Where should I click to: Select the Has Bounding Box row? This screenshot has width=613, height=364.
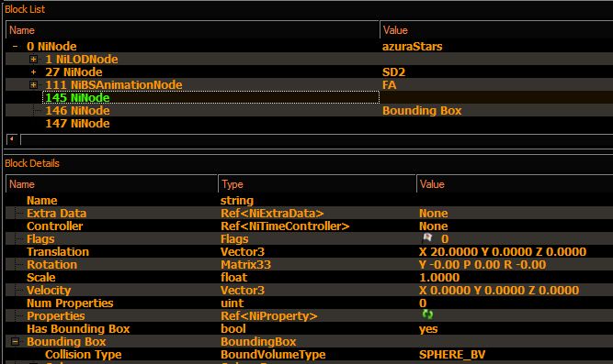tap(78, 329)
